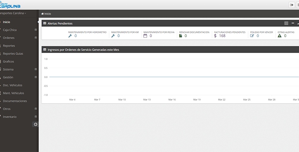Click the Ingresos por Ordenes table icon

click(x=45, y=50)
